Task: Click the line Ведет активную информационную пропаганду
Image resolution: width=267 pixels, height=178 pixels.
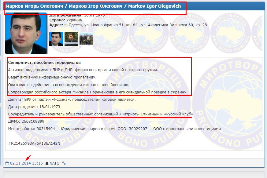Action: pyautogui.click(x=52, y=77)
